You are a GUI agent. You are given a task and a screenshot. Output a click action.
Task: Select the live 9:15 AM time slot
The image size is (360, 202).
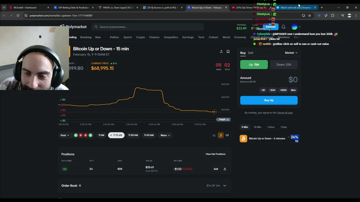tap(116, 135)
